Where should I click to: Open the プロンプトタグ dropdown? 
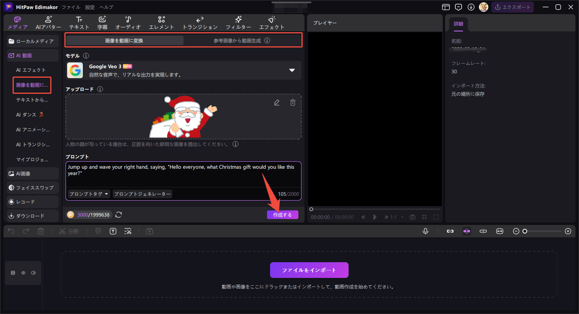[89, 194]
